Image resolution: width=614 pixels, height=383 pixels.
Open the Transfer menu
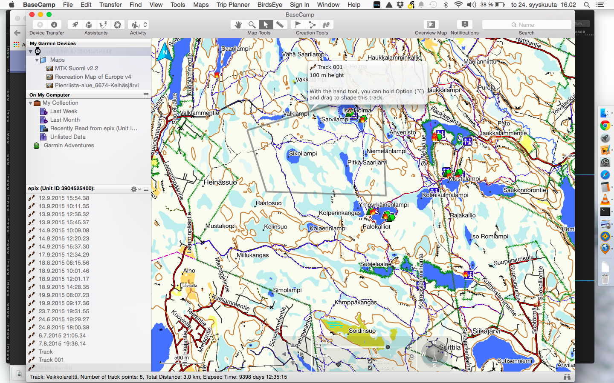[110, 5]
